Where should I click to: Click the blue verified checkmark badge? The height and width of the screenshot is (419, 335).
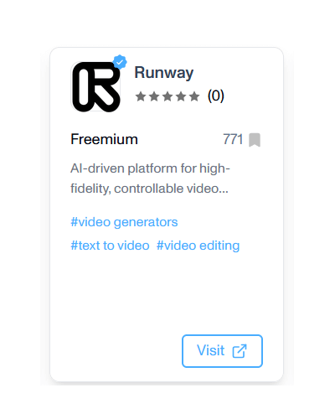[120, 62]
